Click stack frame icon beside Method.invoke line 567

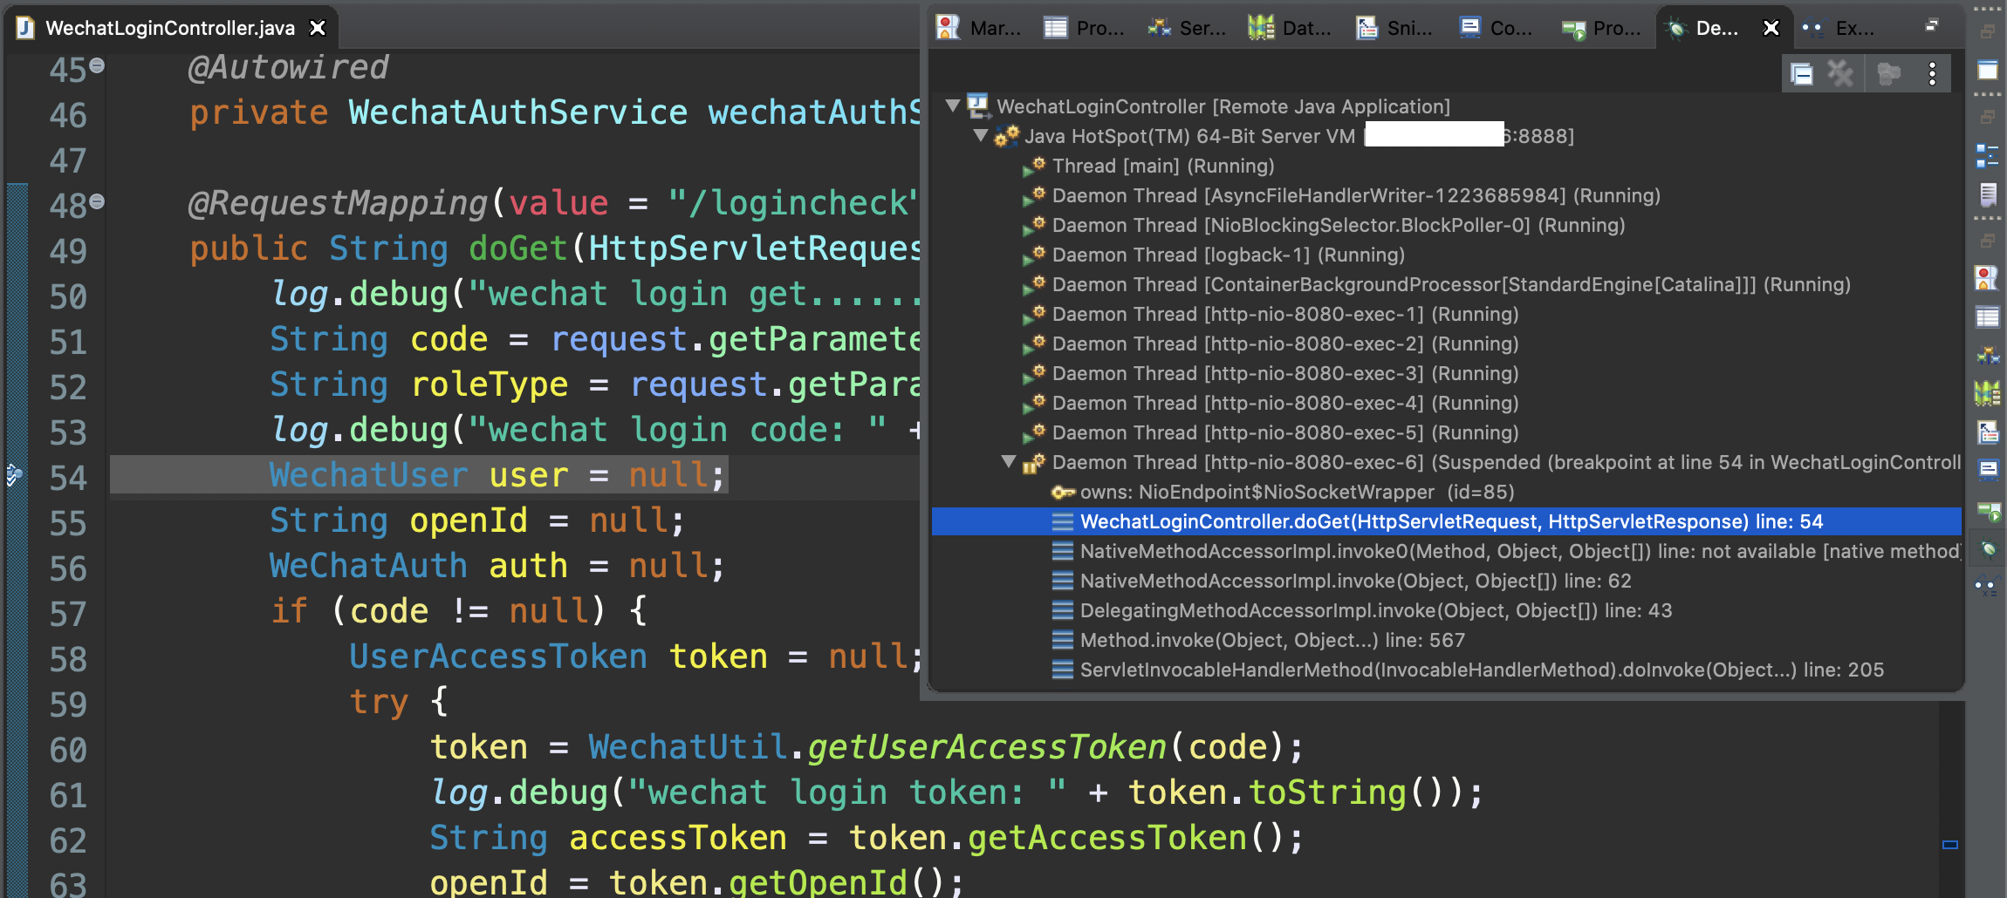click(1063, 641)
